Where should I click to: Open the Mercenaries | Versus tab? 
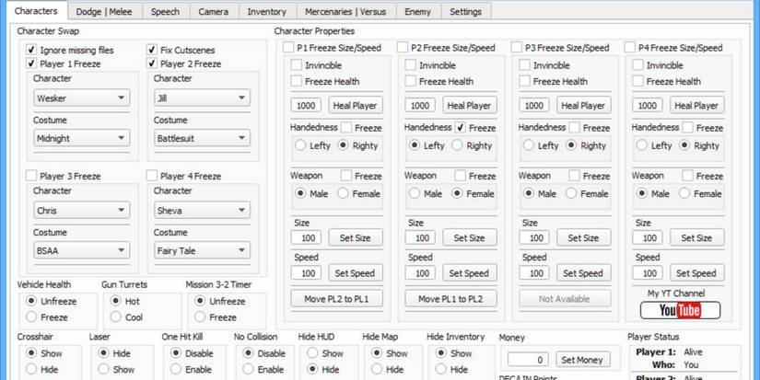345,12
